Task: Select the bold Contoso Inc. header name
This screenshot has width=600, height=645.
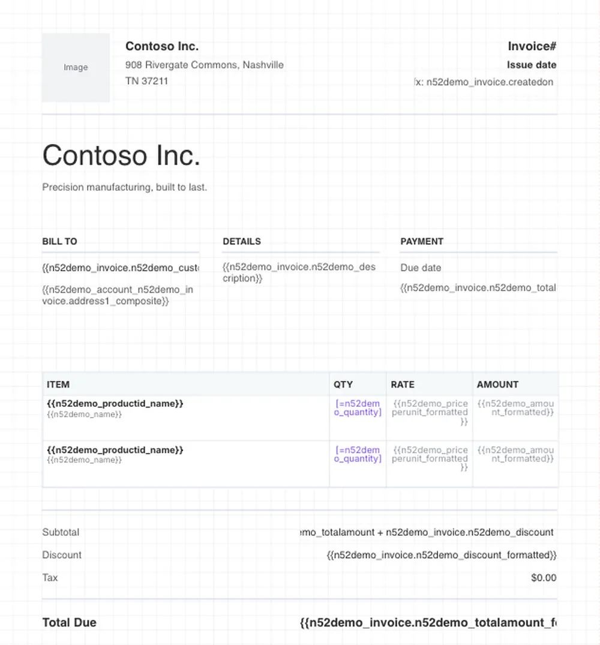Action: click(x=162, y=46)
